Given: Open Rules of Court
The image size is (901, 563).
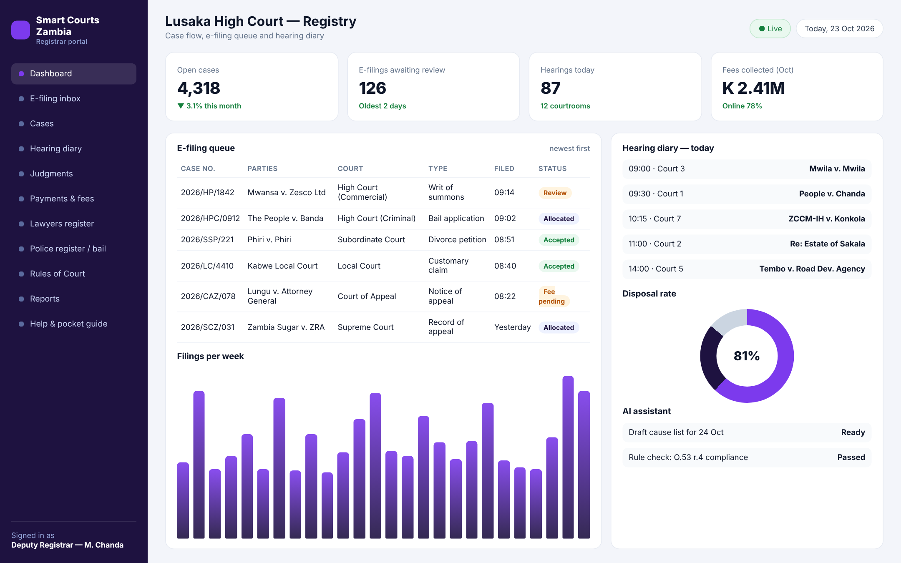Looking at the screenshot, I should point(74,274).
